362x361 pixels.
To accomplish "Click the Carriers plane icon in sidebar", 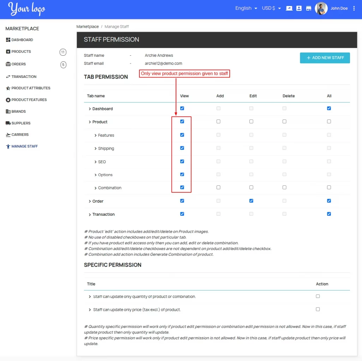I will [8, 135].
